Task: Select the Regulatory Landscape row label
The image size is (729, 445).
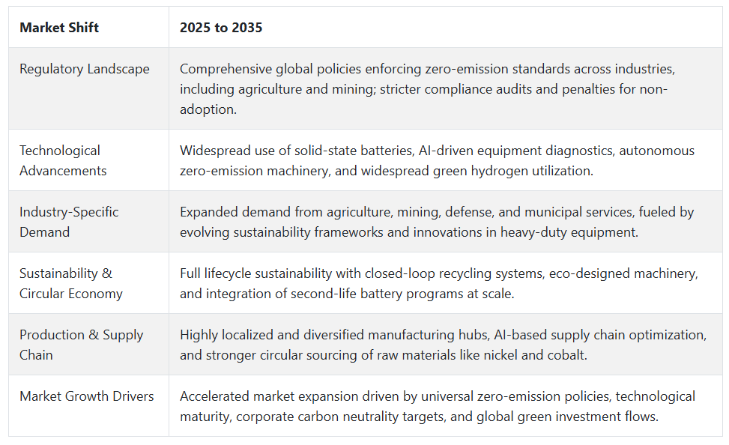Action: point(85,69)
